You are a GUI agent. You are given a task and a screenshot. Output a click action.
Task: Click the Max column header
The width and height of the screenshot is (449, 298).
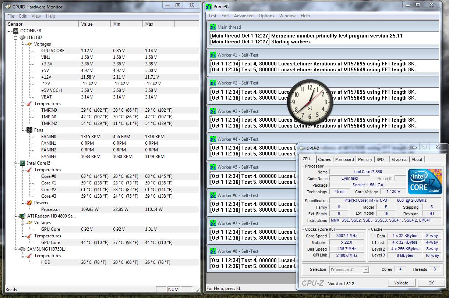coord(158,24)
